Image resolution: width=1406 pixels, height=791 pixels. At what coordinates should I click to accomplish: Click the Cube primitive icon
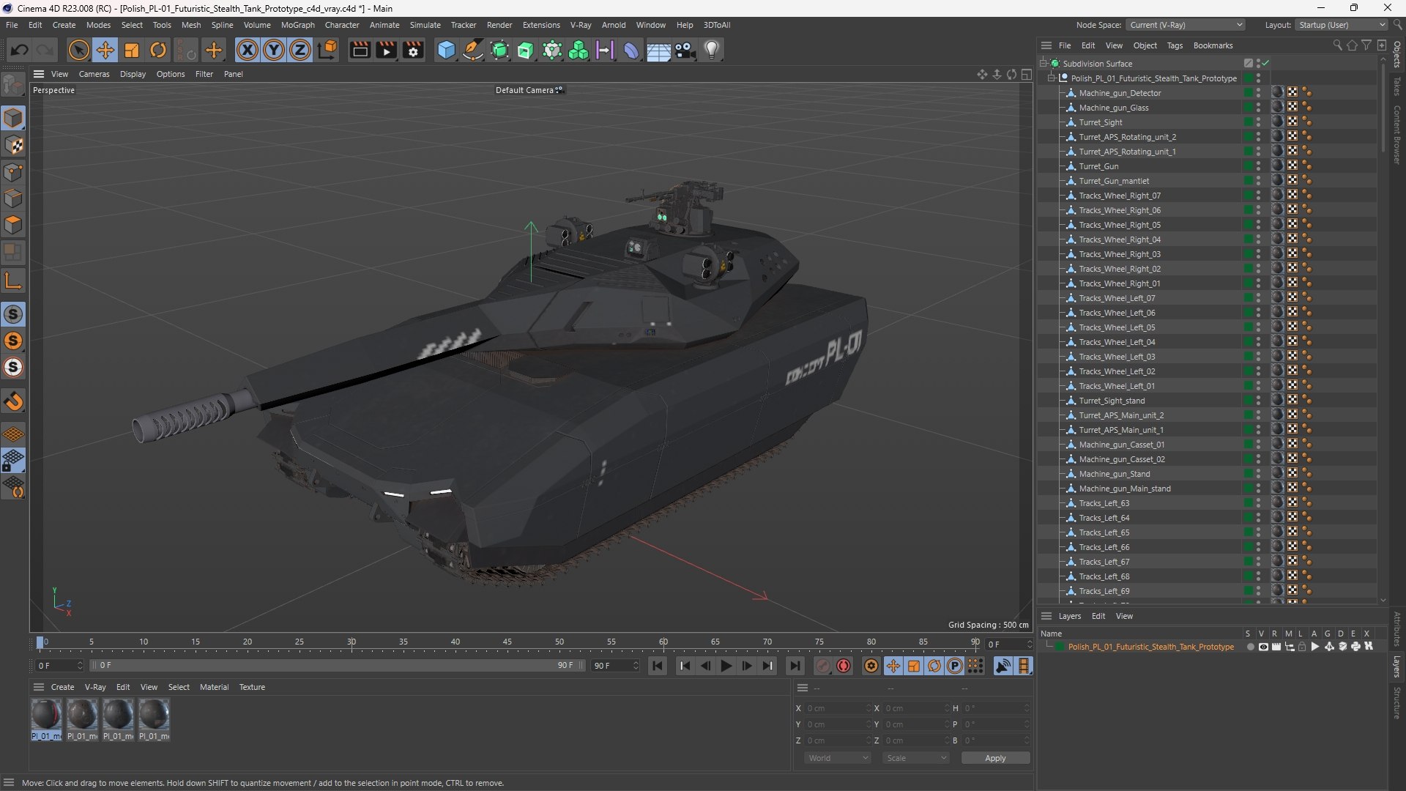(x=446, y=50)
